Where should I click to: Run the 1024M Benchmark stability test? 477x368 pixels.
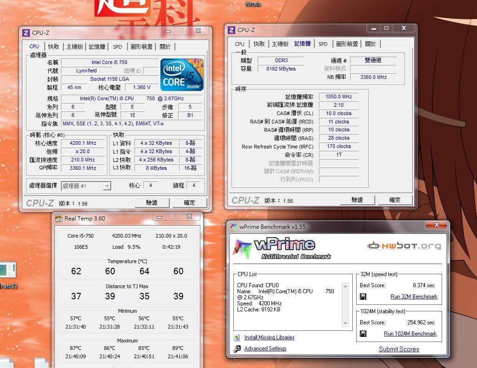(x=410, y=334)
